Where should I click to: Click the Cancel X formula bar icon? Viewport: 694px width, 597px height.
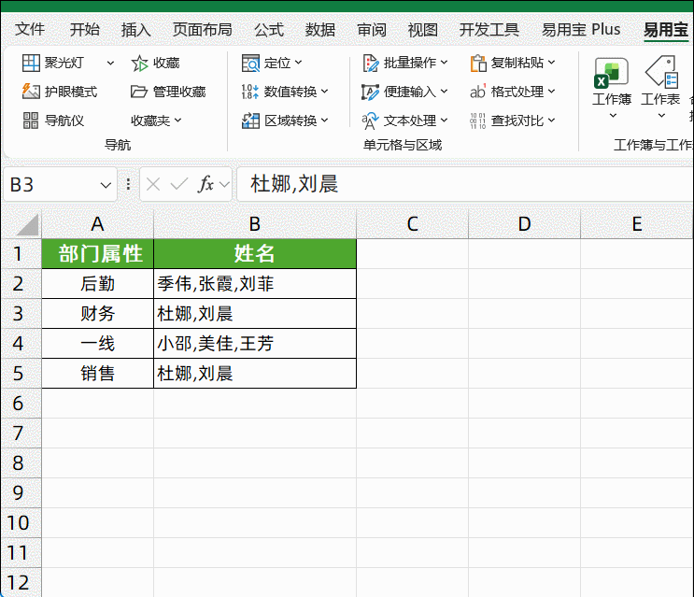(153, 184)
